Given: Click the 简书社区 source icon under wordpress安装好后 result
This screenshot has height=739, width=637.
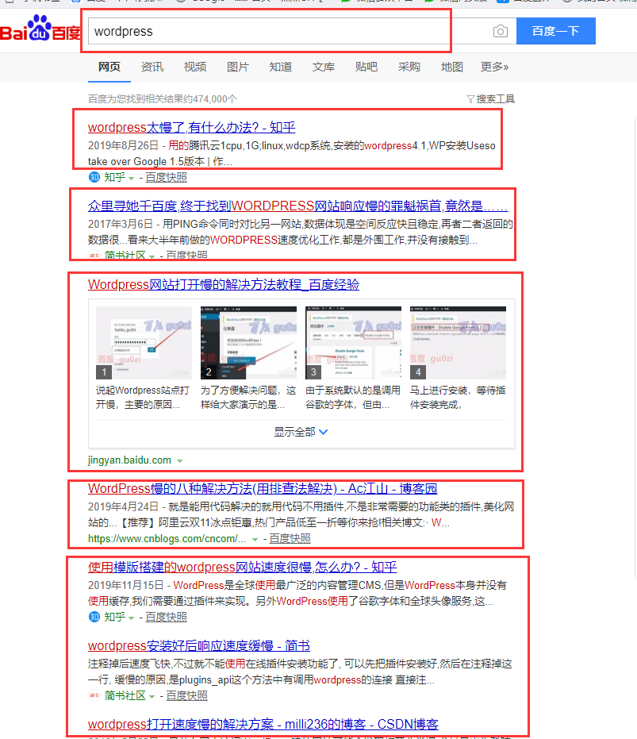Looking at the screenshot, I should pos(94,695).
